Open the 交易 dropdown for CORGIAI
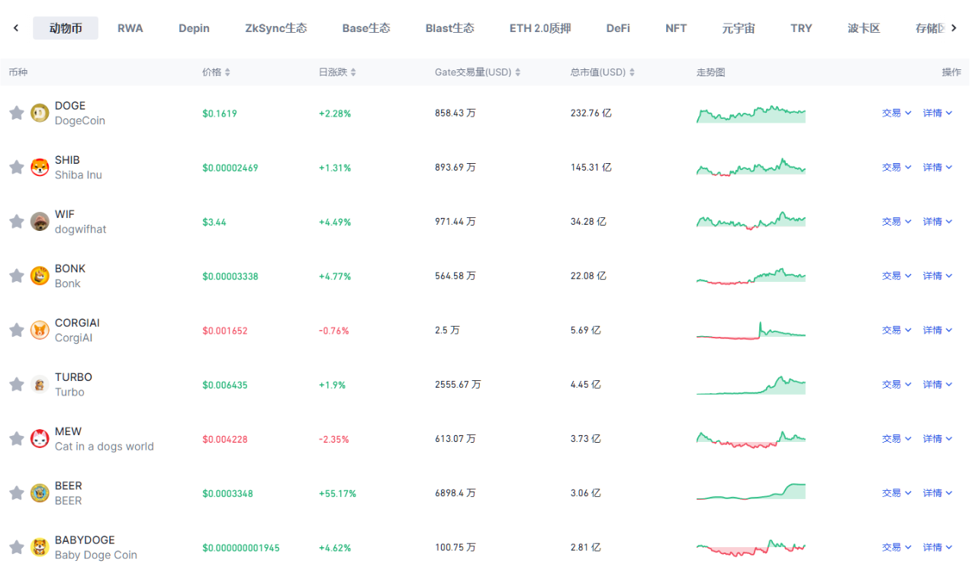The height and width of the screenshot is (570, 972). click(896, 330)
